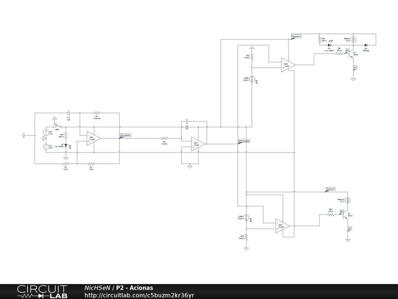Toggle the SW1 switch

(58, 125)
